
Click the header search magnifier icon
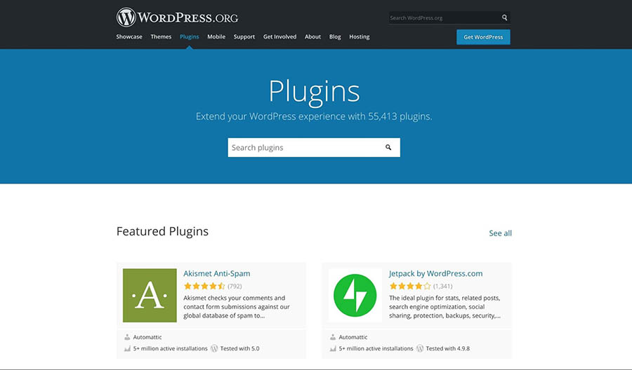coord(504,18)
